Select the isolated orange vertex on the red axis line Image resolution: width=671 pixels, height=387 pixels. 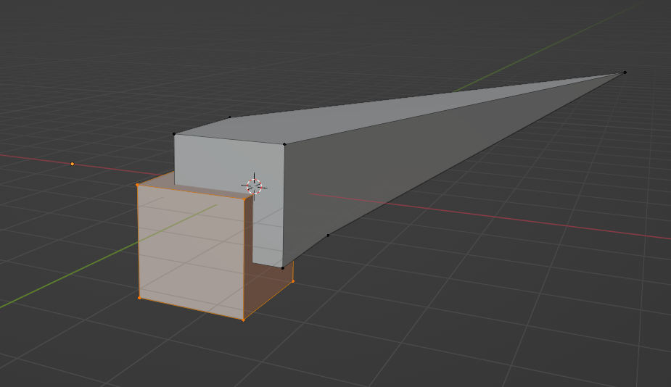pos(73,164)
